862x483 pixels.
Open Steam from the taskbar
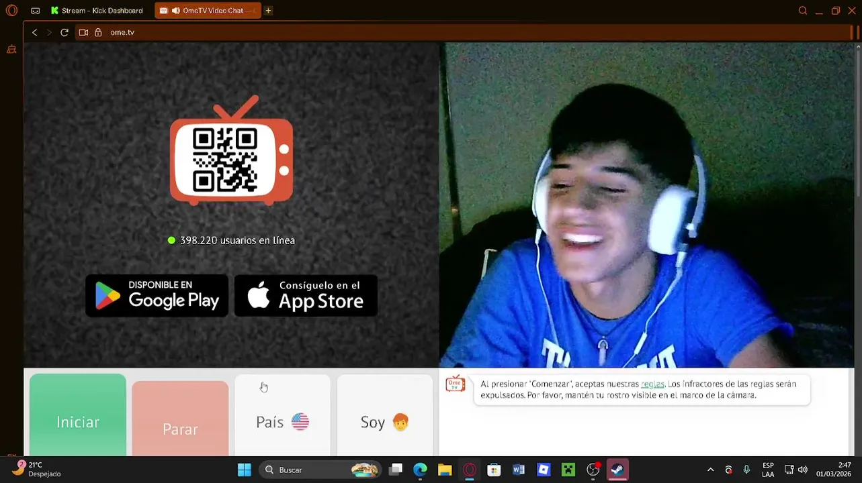click(617, 470)
